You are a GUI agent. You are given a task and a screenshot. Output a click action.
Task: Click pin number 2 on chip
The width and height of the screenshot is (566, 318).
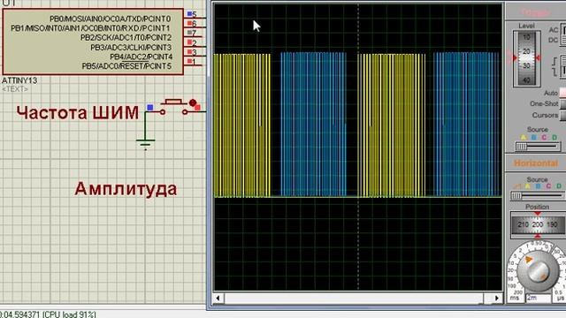195,43
